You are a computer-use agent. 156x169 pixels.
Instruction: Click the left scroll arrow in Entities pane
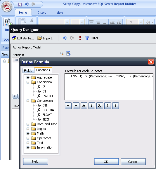coord(15,96)
